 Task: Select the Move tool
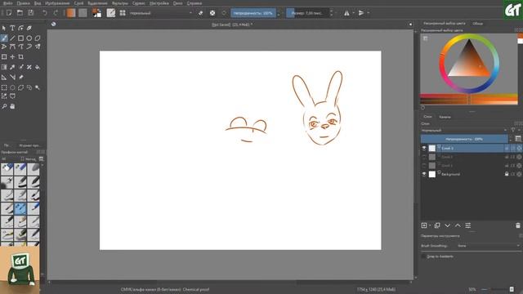tap(12, 57)
